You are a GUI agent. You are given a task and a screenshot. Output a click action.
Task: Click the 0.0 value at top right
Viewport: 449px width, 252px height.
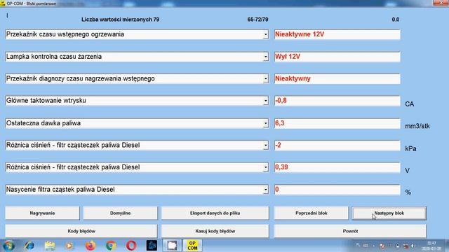396,20
